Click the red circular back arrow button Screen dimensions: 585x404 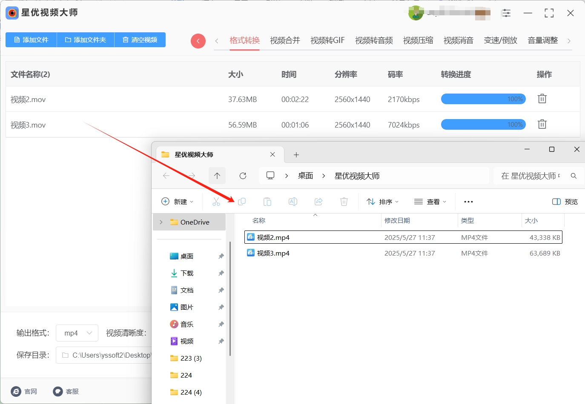(x=198, y=41)
